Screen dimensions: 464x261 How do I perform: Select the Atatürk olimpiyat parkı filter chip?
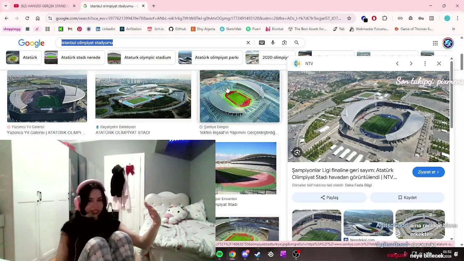(211, 58)
